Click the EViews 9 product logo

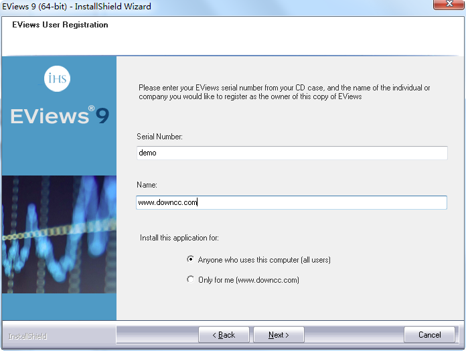pos(59,116)
